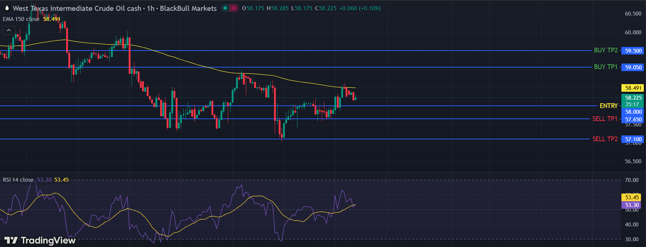The image size is (646, 247).
Task: Click the BUY TP2 line label
Action: pos(606,50)
